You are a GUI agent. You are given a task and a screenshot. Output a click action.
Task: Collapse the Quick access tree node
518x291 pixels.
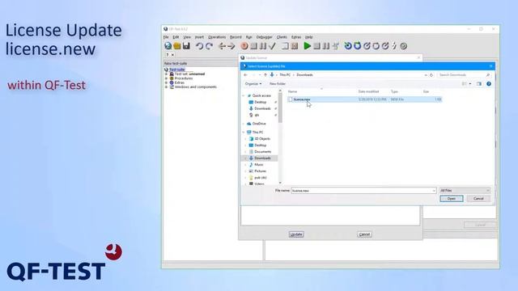244,95
